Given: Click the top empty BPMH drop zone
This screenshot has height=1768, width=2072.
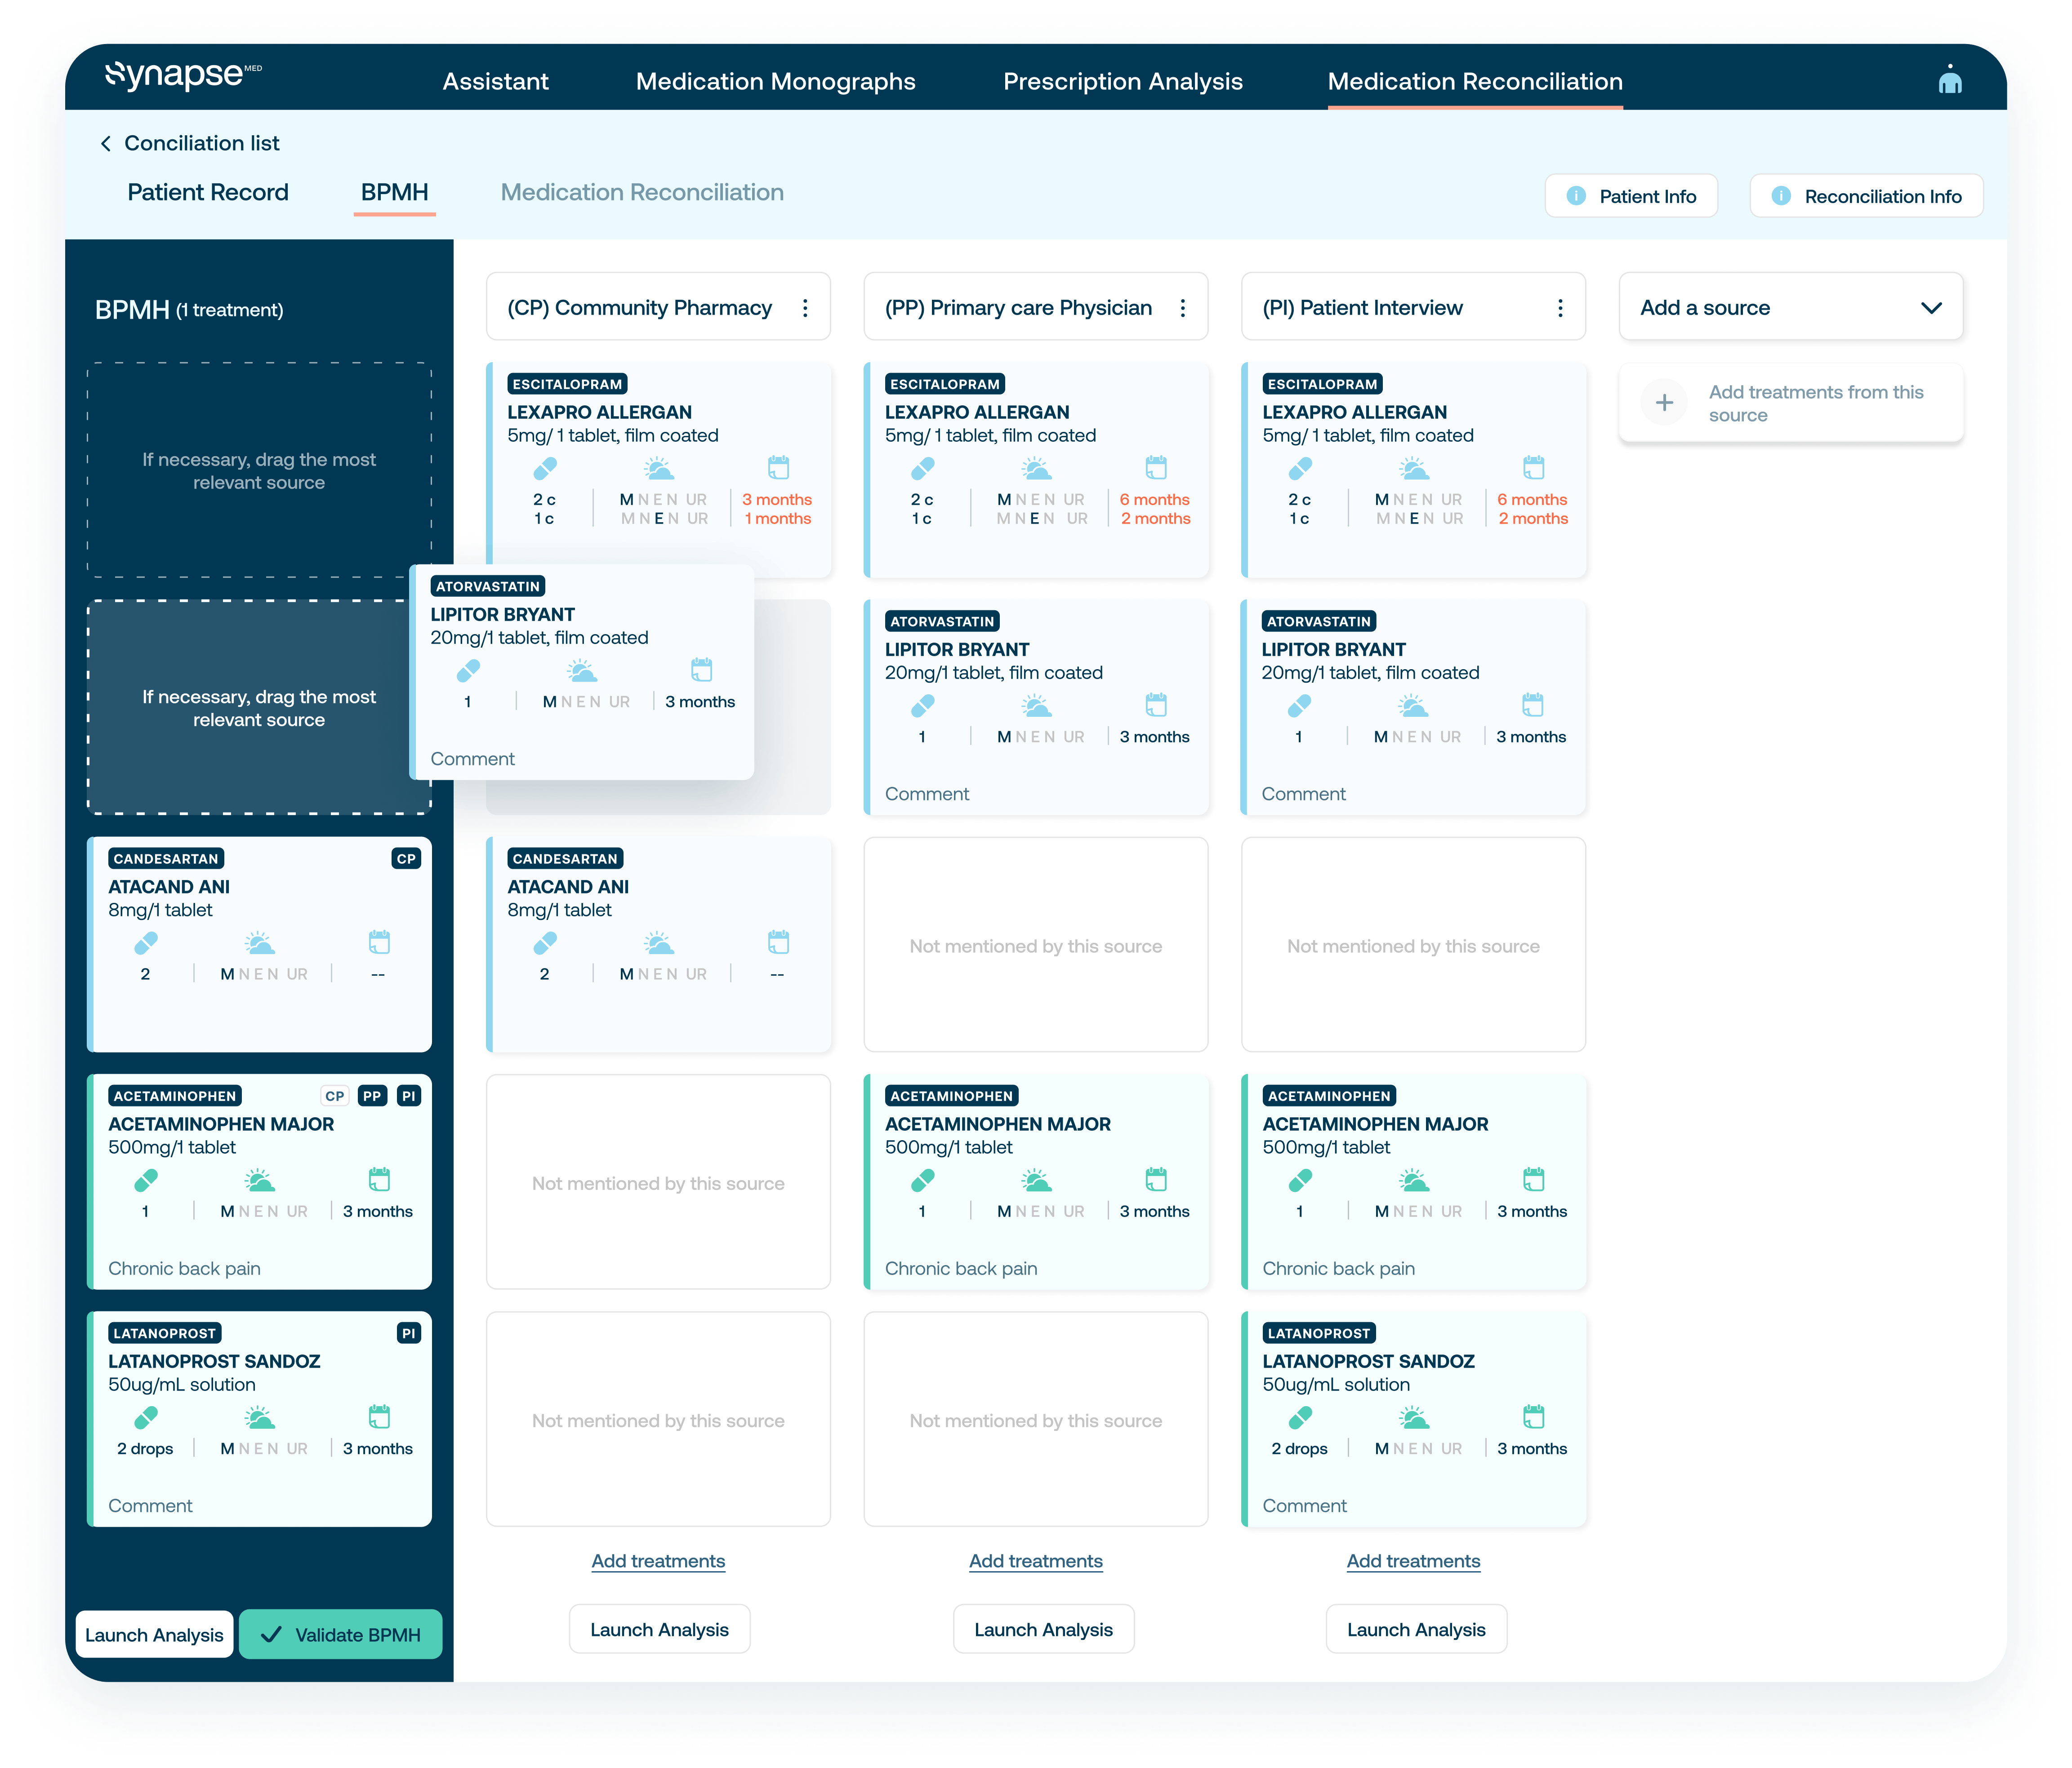Looking at the screenshot, I should [259, 471].
